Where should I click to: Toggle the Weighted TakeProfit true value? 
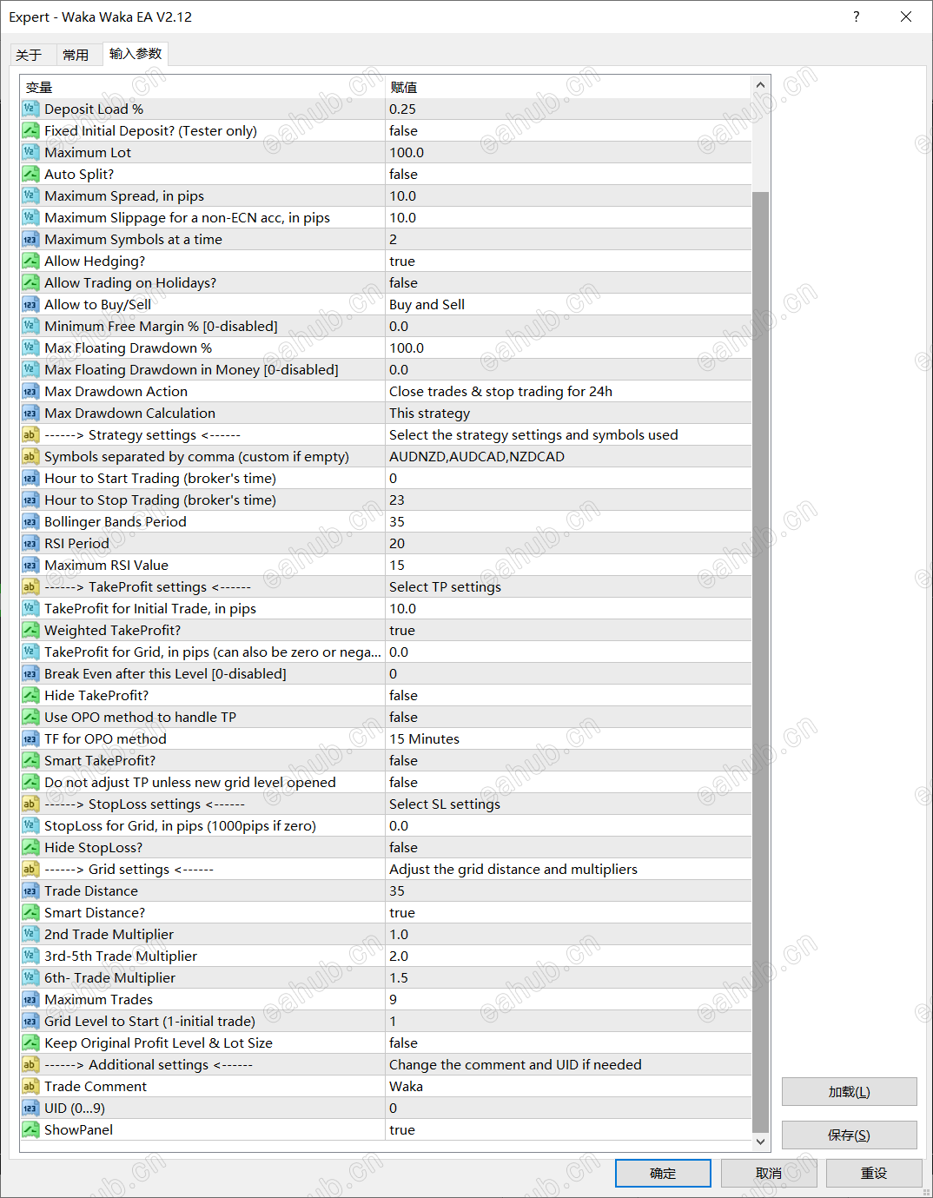[568, 630]
